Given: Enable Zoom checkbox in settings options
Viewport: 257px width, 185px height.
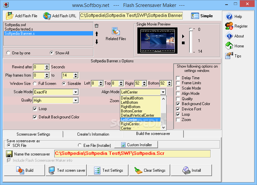Looking at the screenshot, I should [178, 120].
